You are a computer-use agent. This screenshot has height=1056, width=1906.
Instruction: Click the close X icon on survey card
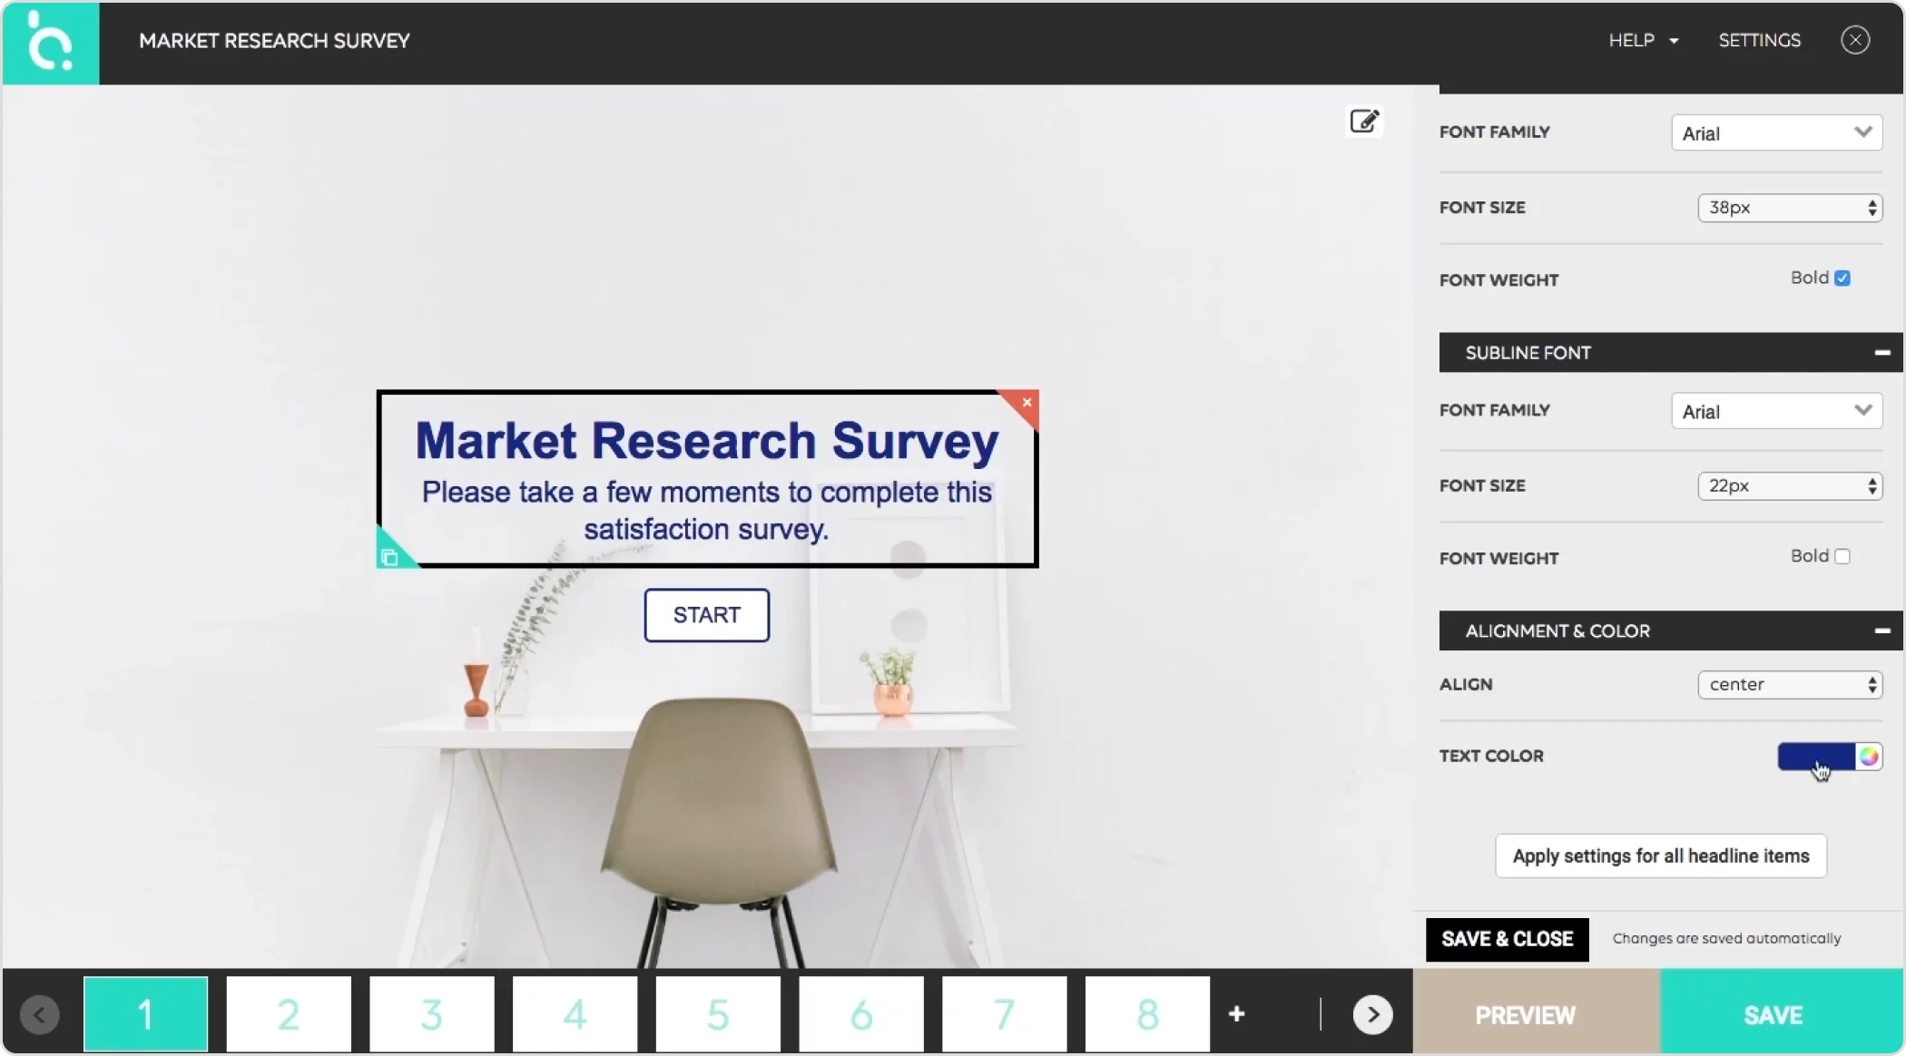(1027, 402)
